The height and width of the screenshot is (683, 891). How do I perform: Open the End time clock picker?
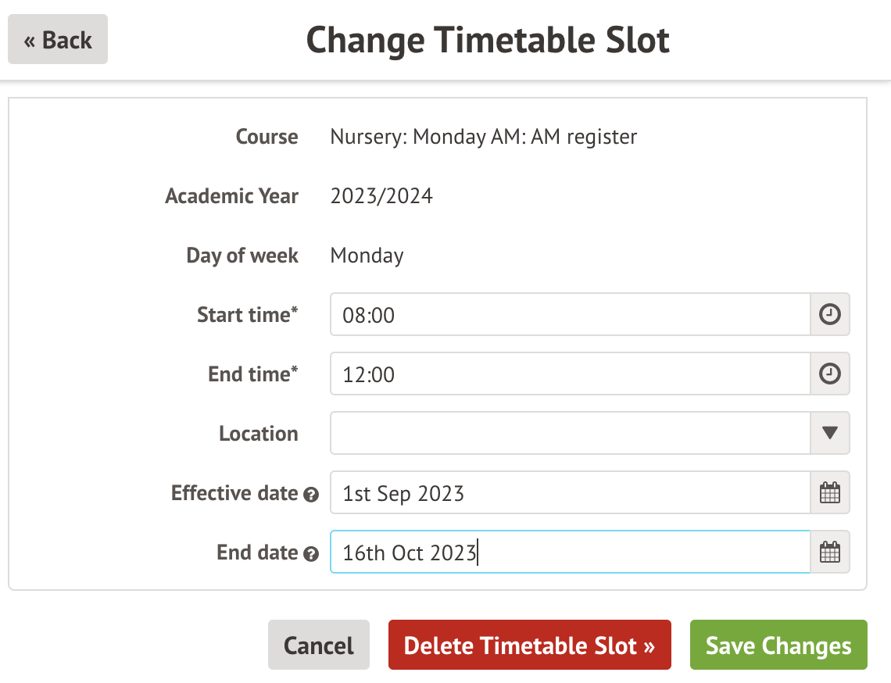pos(829,374)
